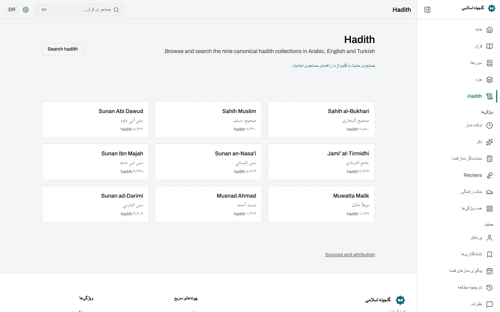Click the comments chat bubble icon
Screen dimensions: 500x312
click(x=489, y=304)
